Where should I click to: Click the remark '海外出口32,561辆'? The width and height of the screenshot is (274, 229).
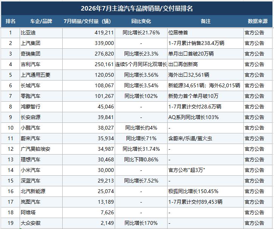[189, 75]
